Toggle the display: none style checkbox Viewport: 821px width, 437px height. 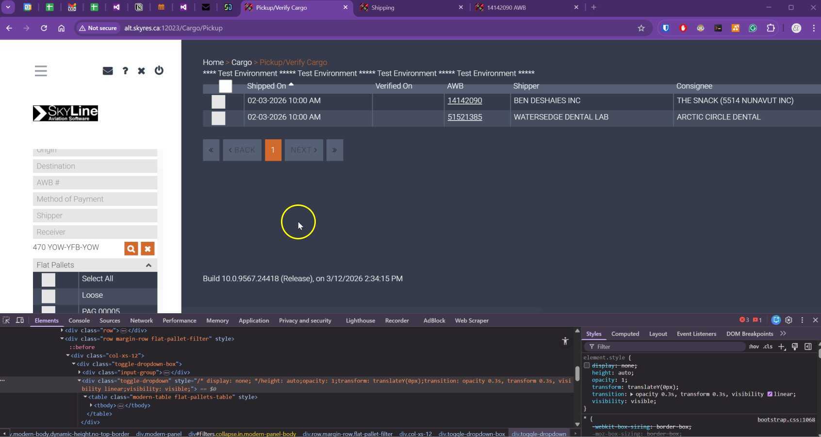tap(587, 366)
